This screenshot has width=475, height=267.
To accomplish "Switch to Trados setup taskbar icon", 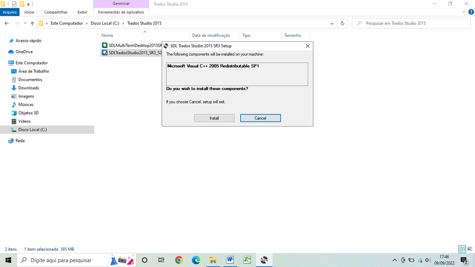I will [264, 260].
